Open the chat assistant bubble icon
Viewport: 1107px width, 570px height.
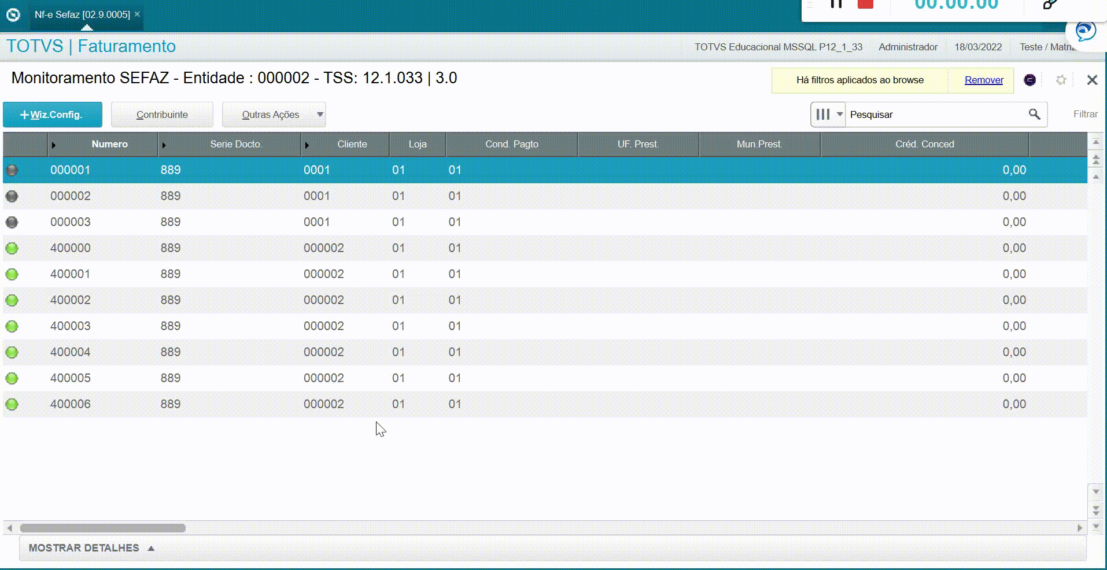[1085, 31]
